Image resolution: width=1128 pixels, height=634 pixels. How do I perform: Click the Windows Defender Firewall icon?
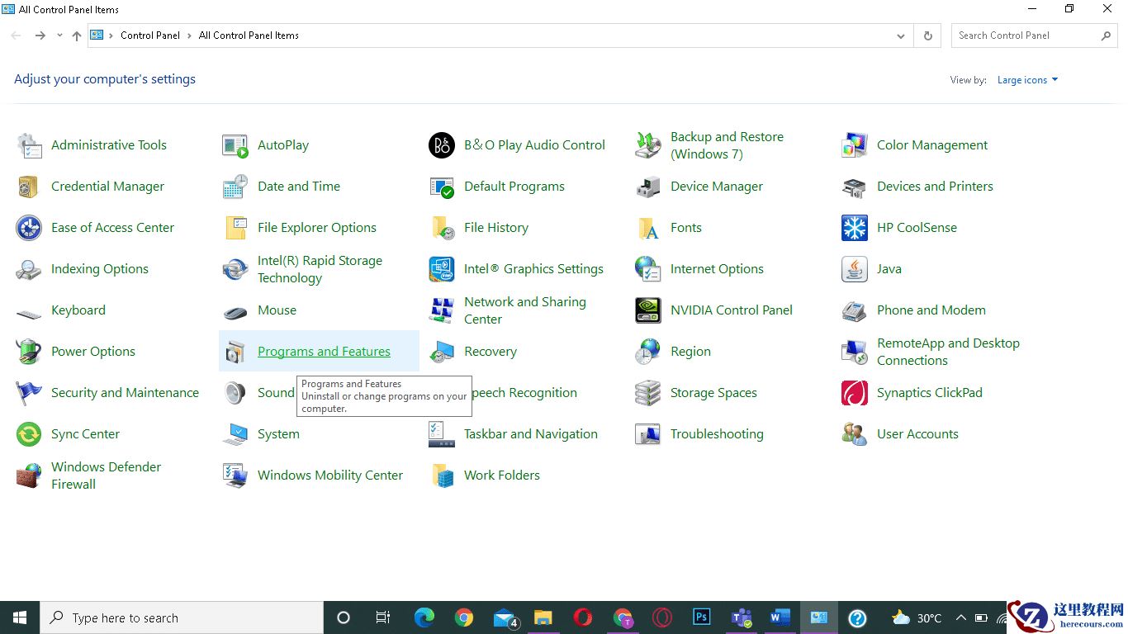click(29, 475)
